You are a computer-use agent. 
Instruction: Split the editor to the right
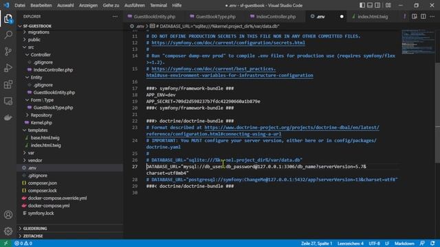point(423,16)
